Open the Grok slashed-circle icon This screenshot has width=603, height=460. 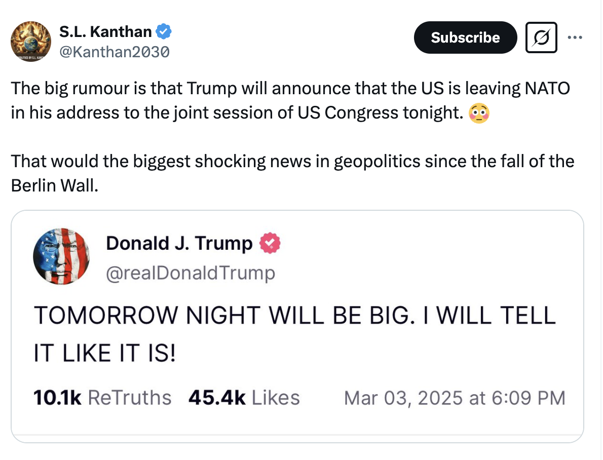click(541, 37)
